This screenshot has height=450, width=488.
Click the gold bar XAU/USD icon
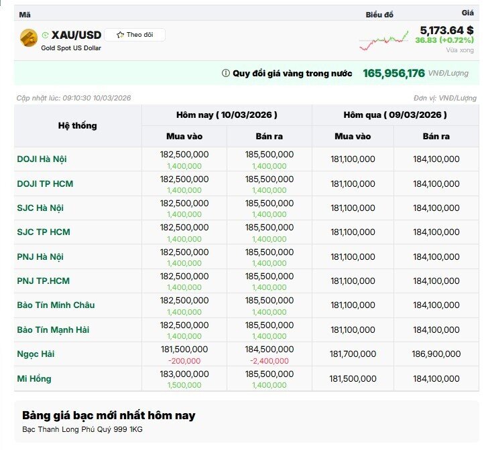click(x=29, y=37)
